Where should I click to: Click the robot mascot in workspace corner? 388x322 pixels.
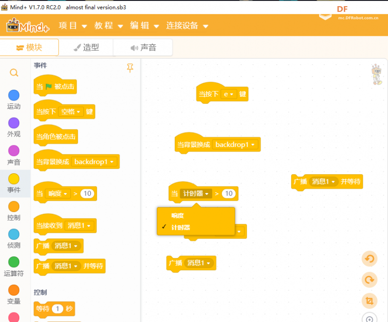377,74
